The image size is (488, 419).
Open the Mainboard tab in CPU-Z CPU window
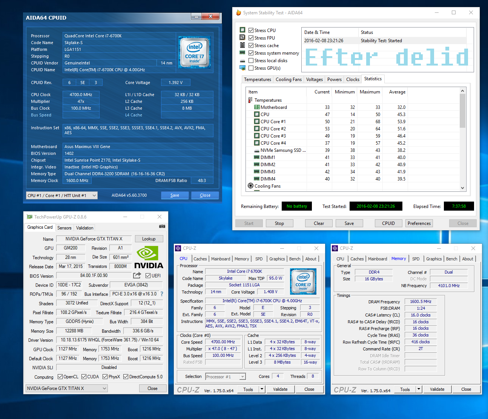(221, 259)
